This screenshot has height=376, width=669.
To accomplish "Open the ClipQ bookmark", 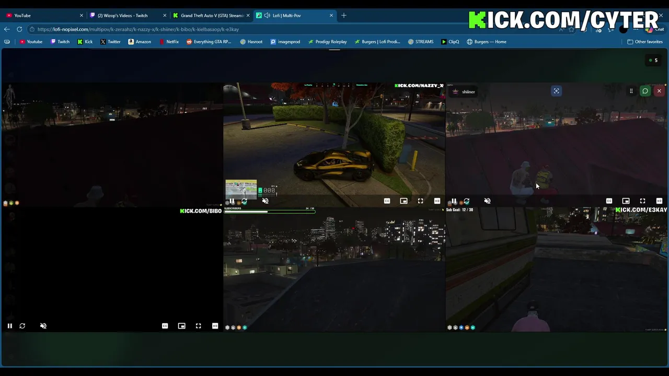I will (x=450, y=42).
